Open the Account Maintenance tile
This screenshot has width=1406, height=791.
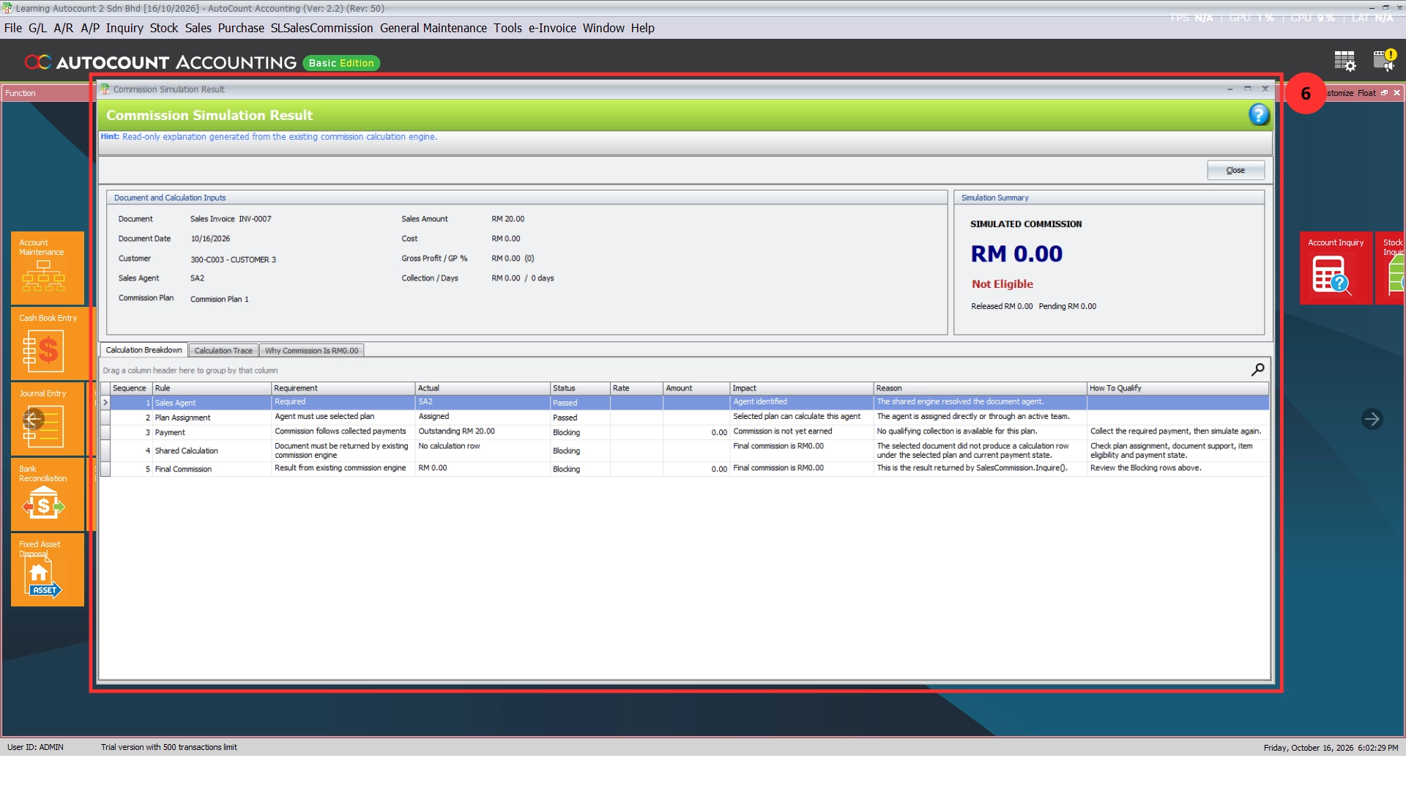pyautogui.click(x=48, y=268)
